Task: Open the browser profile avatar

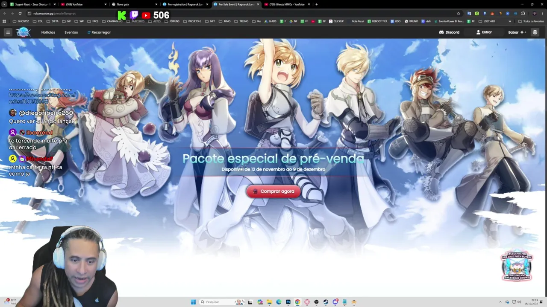Action: (534, 13)
